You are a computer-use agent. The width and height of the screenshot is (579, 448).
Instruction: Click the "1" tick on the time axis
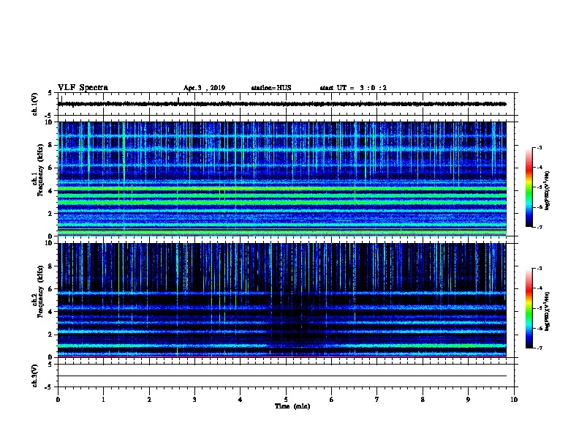coord(103,400)
